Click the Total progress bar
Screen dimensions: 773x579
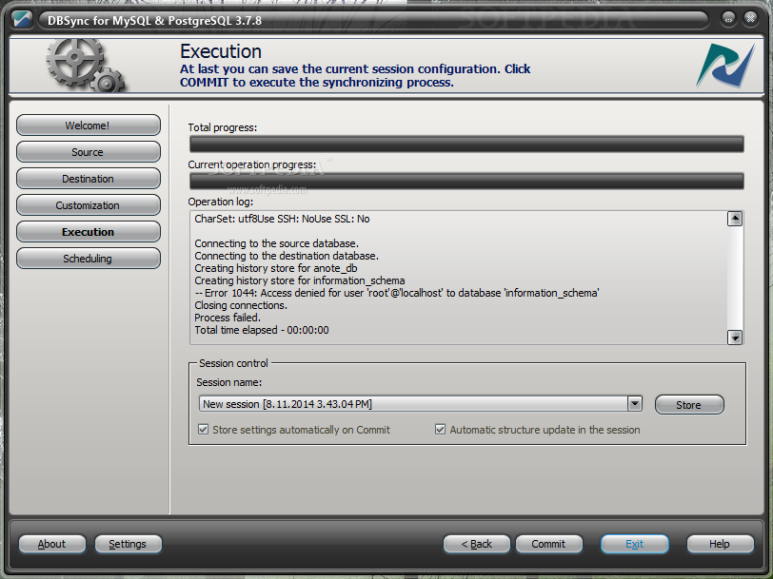(x=466, y=144)
